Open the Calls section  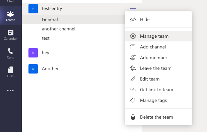tap(10, 53)
